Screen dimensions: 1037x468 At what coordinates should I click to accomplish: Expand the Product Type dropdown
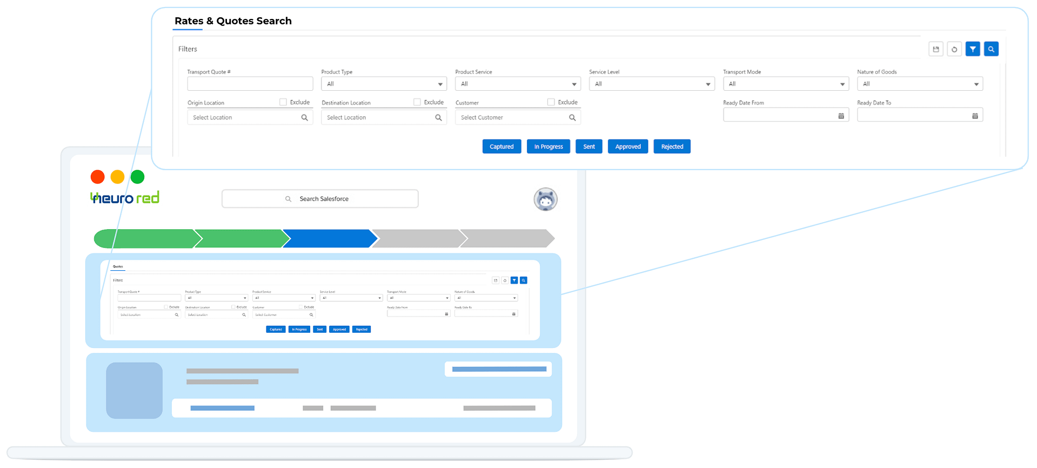(384, 84)
